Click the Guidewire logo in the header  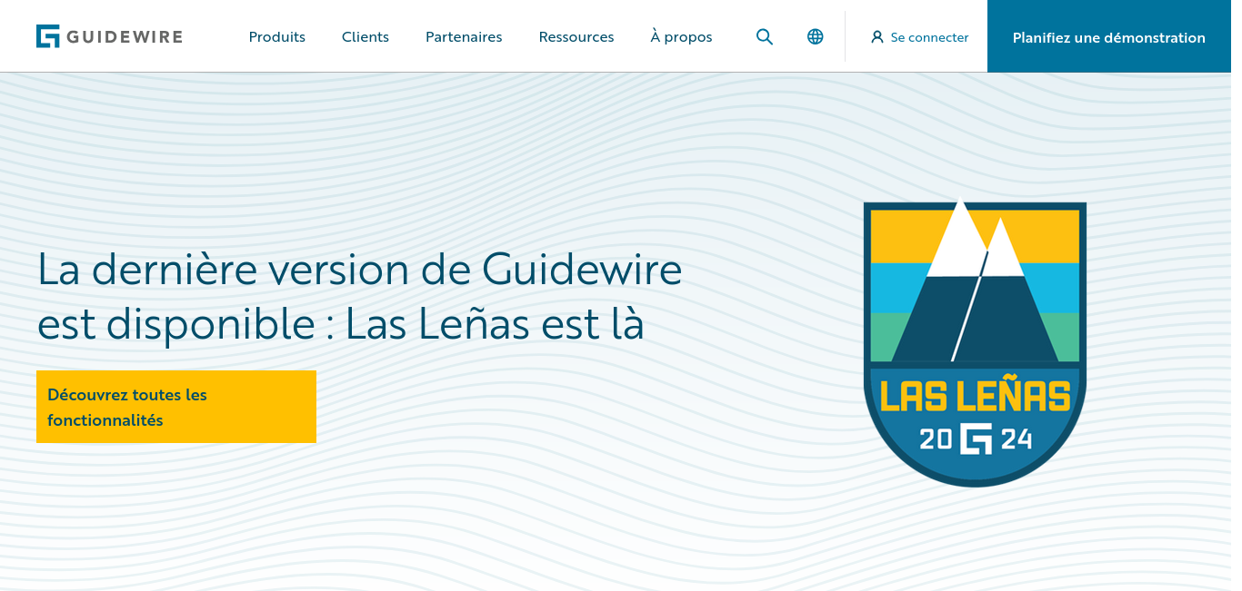[109, 36]
